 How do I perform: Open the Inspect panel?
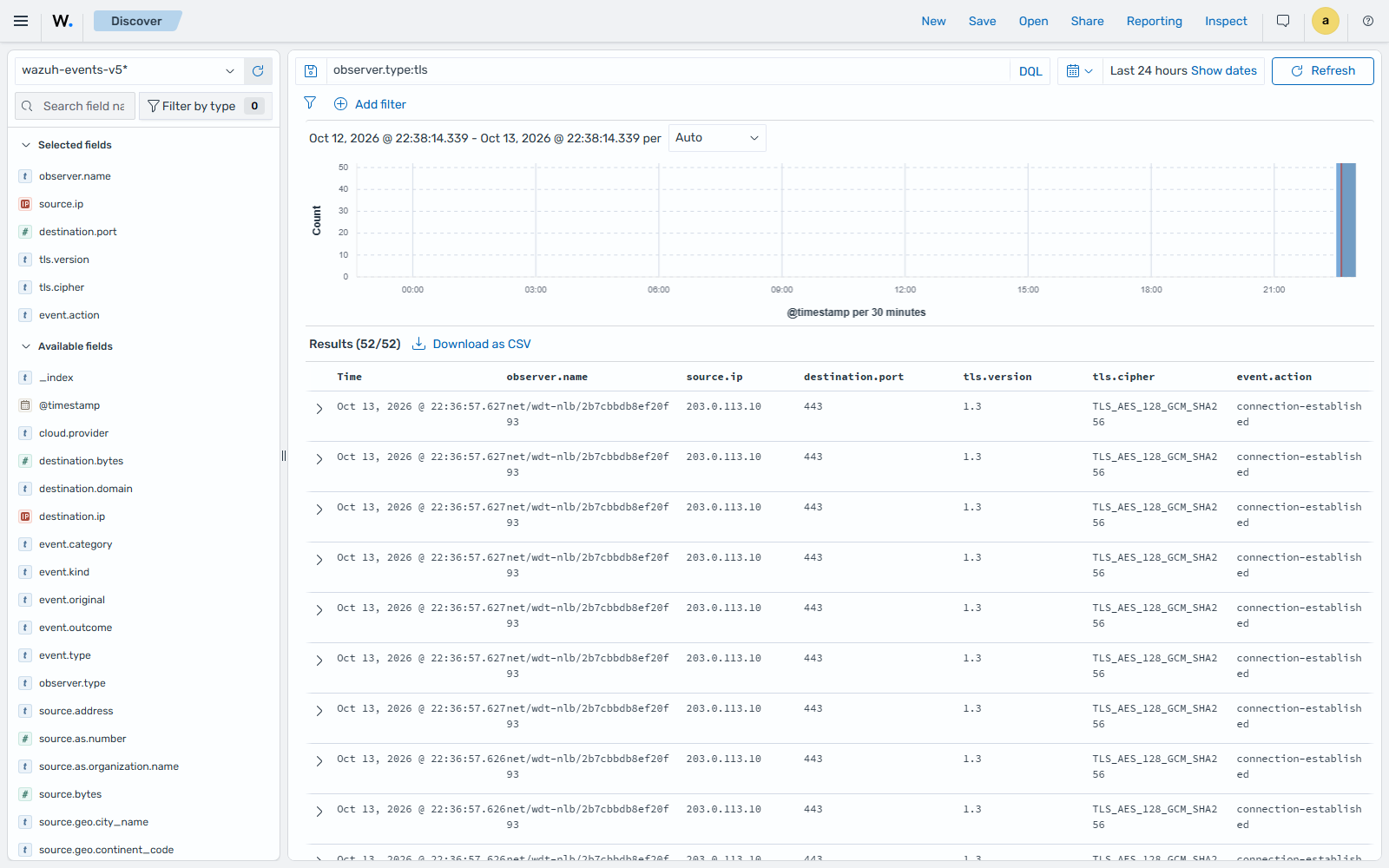coord(1226,21)
